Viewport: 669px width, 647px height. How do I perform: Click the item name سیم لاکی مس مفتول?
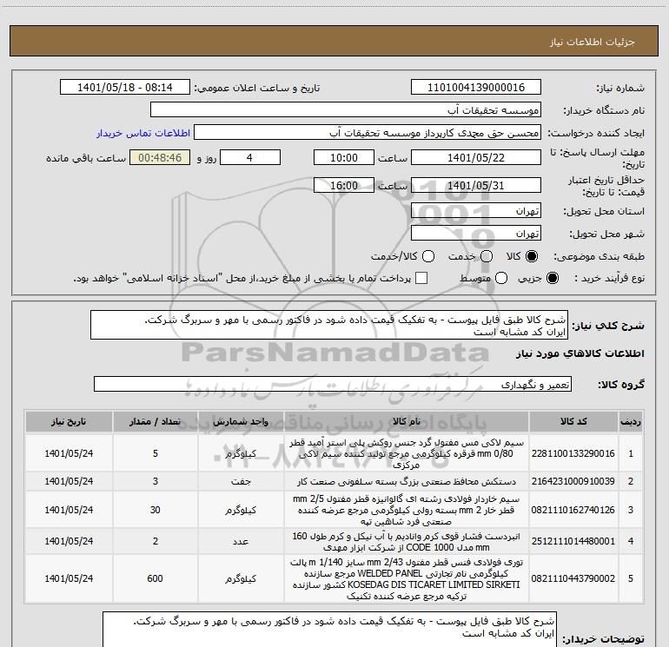click(407, 453)
